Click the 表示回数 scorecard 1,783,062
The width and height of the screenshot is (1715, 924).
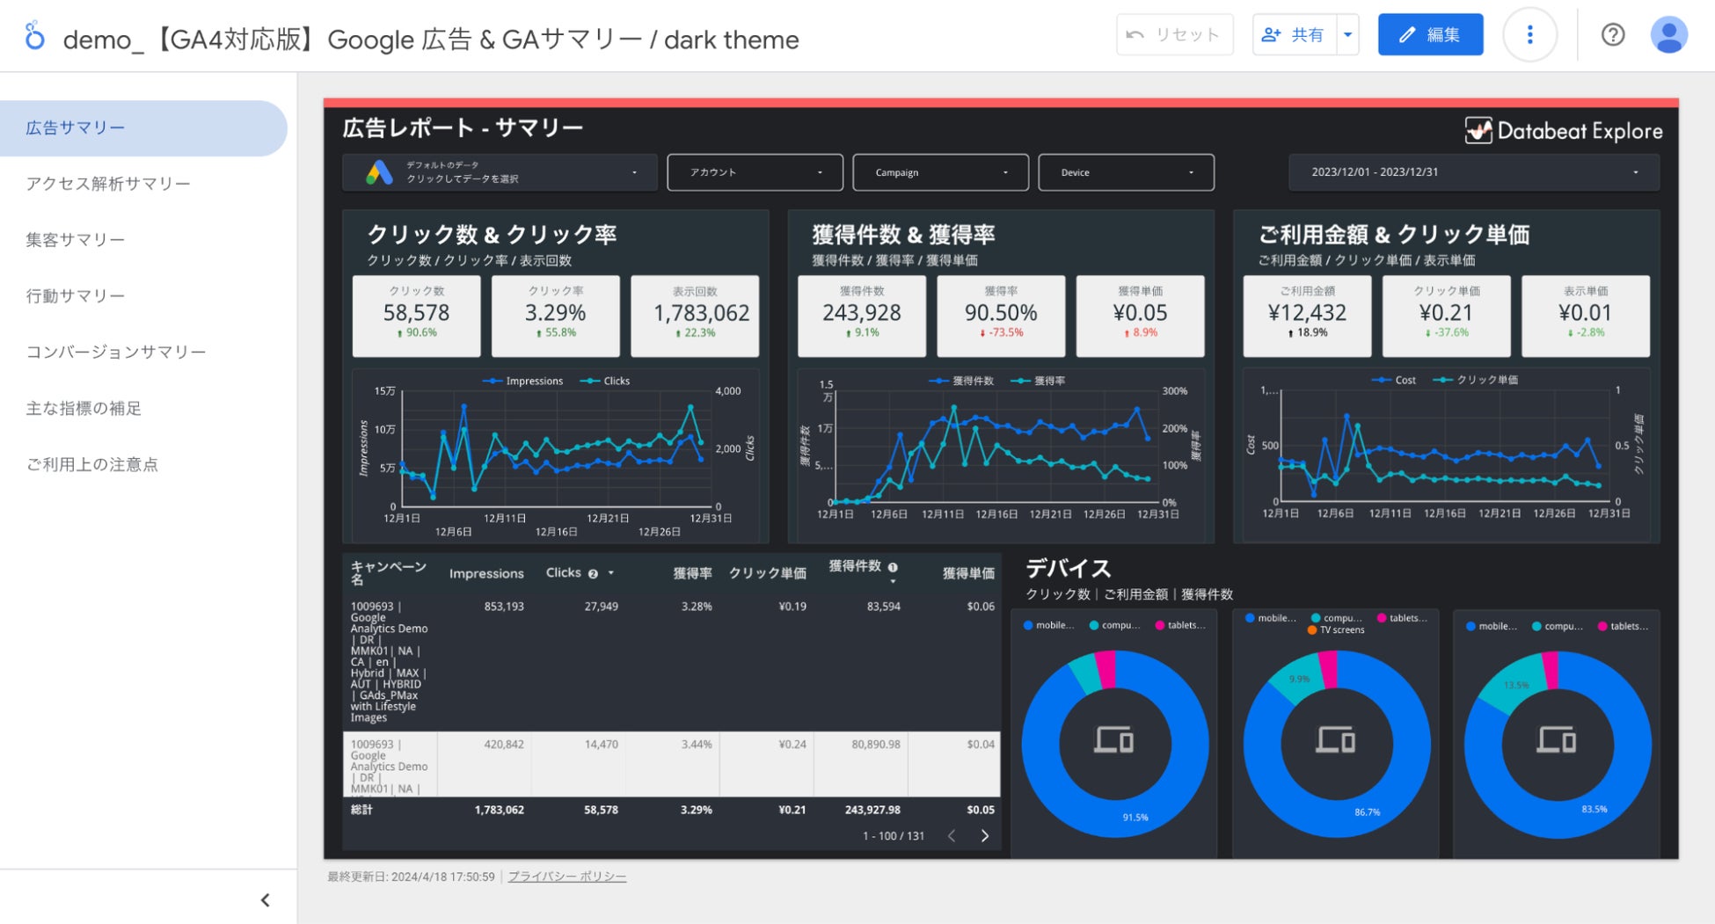[695, 316]
